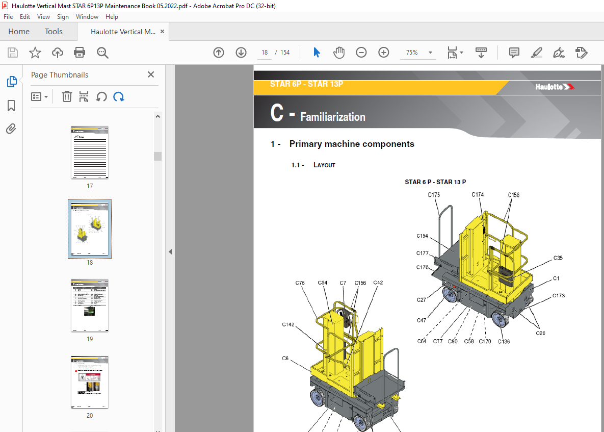
Task: Click the total page count '154'
Action: coord(285,53)
